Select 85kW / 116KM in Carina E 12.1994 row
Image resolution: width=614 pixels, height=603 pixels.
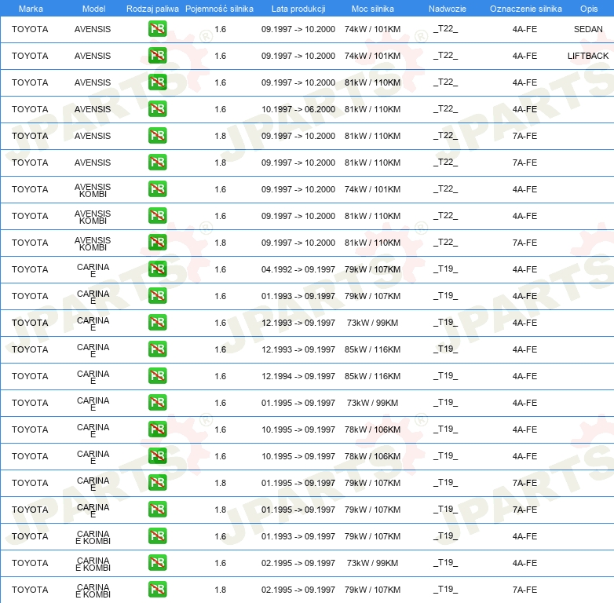[x=373, y=376]
